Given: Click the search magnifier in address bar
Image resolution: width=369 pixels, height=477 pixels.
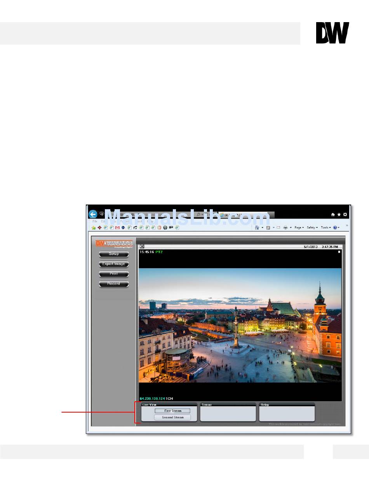Looking at the screenshot, I should (198, 214).
